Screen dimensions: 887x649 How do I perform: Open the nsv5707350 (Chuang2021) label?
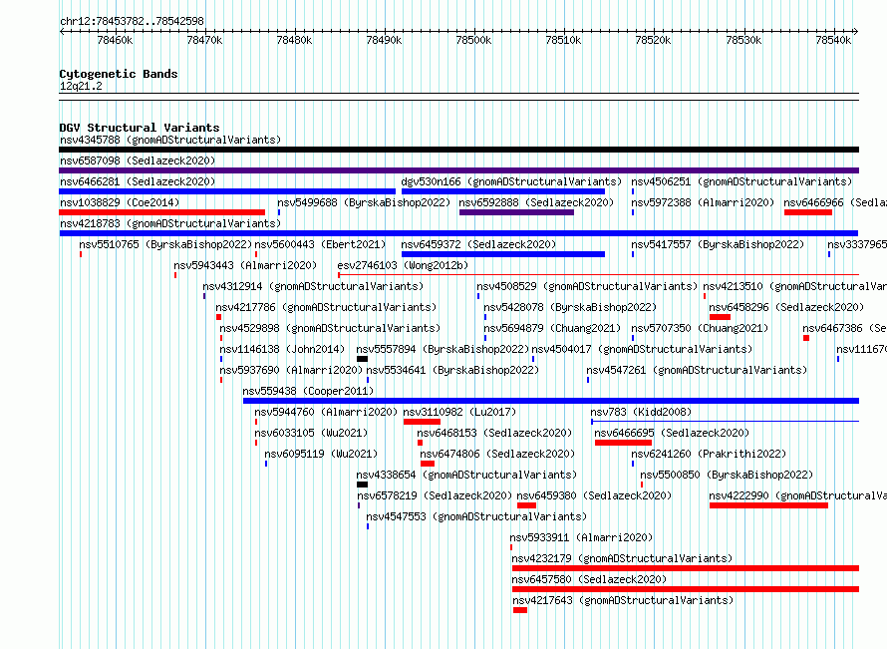click(700, 328)
